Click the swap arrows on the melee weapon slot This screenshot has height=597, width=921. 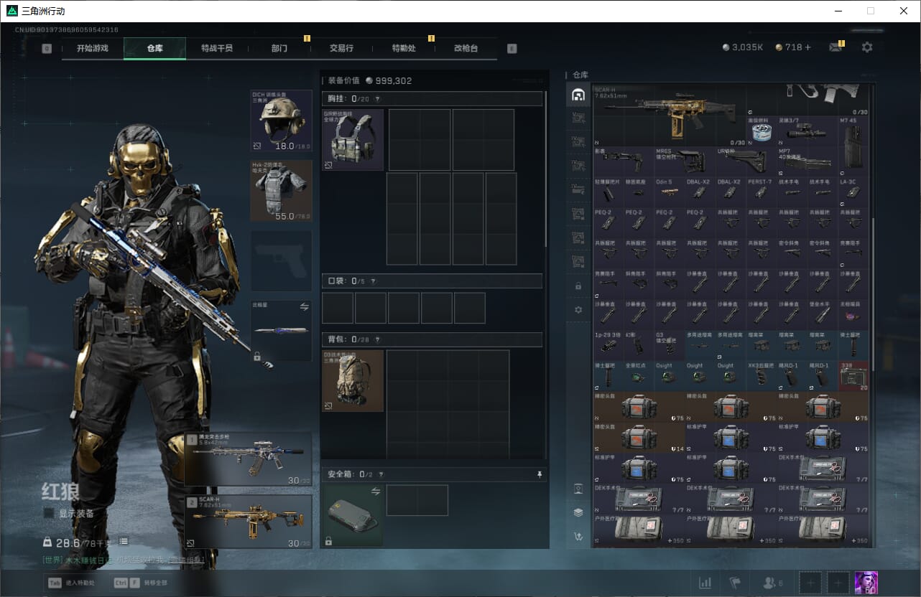[x=304, y=306]
